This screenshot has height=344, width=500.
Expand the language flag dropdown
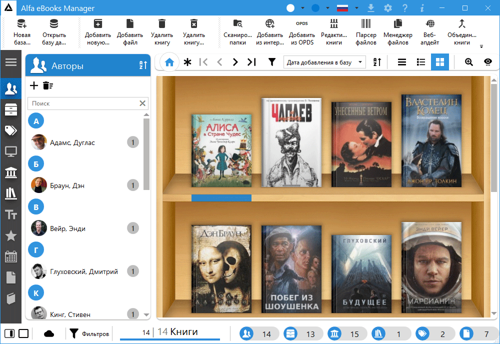pyautogui.click(x=356, y=8)
